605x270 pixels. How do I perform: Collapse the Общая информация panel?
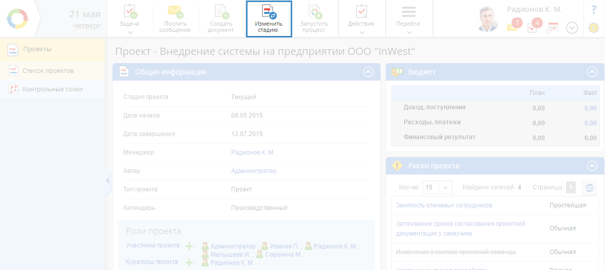pos(368,72)
